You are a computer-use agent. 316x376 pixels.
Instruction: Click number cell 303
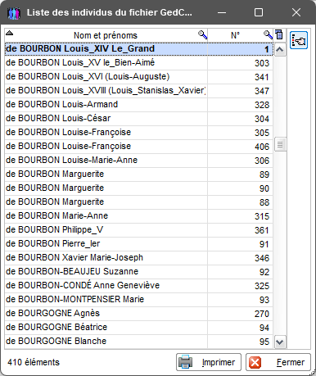coord(241,63)
